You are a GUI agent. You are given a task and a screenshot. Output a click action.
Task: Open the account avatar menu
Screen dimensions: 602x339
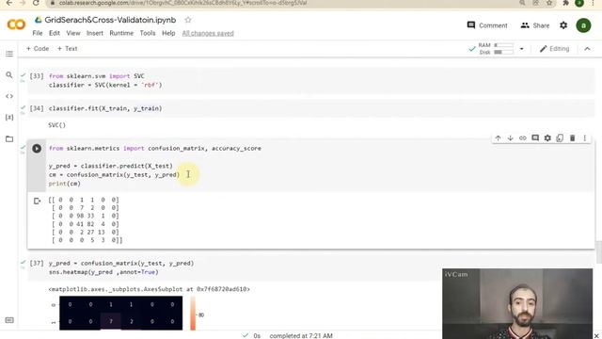583,25
